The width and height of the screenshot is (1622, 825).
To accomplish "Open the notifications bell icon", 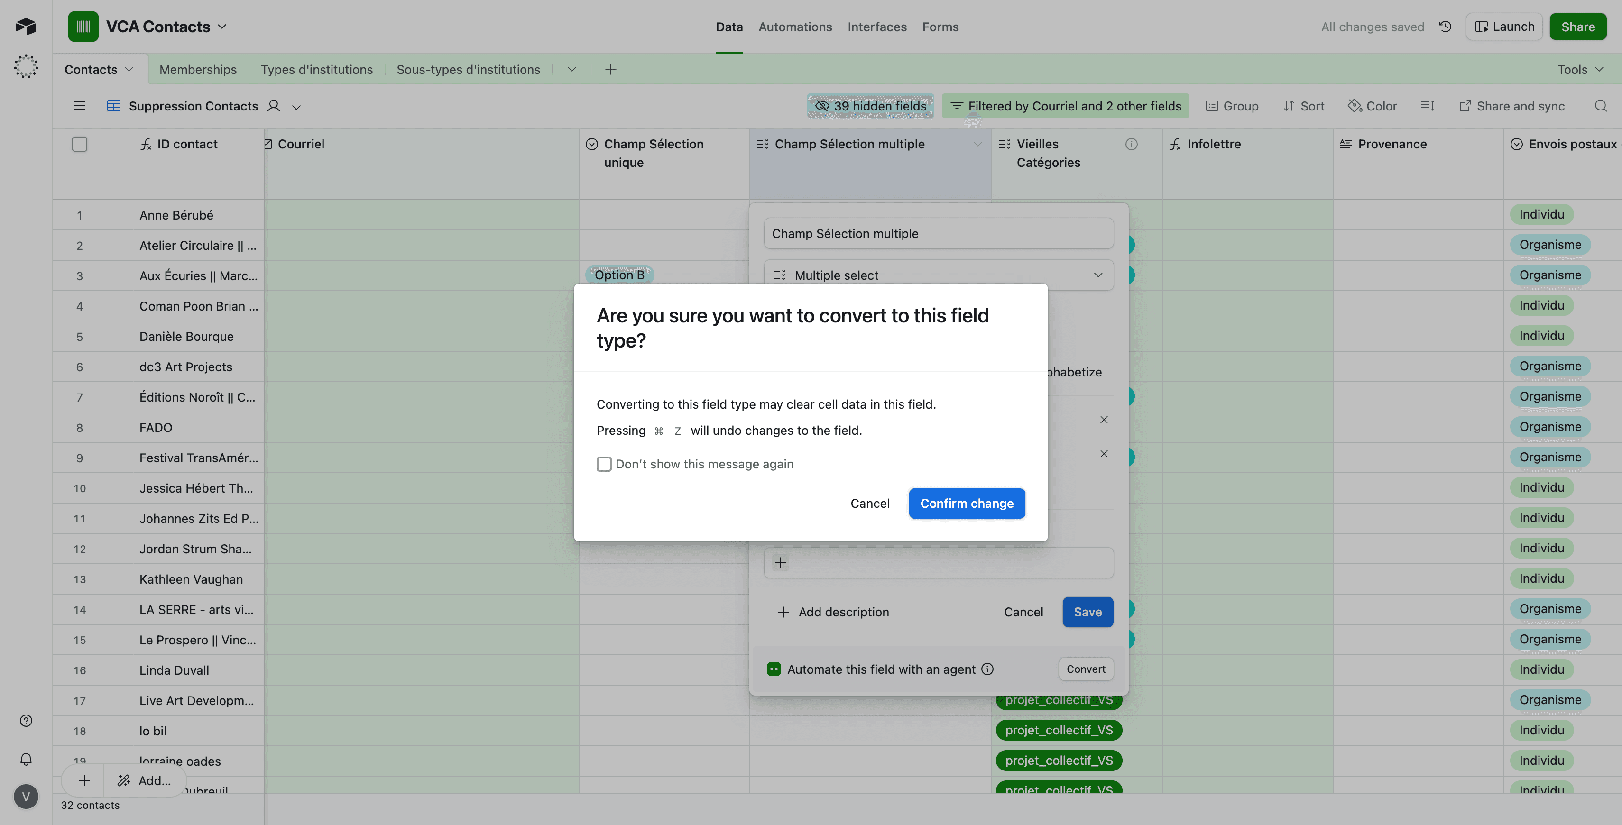I will (x=26, y=759).
